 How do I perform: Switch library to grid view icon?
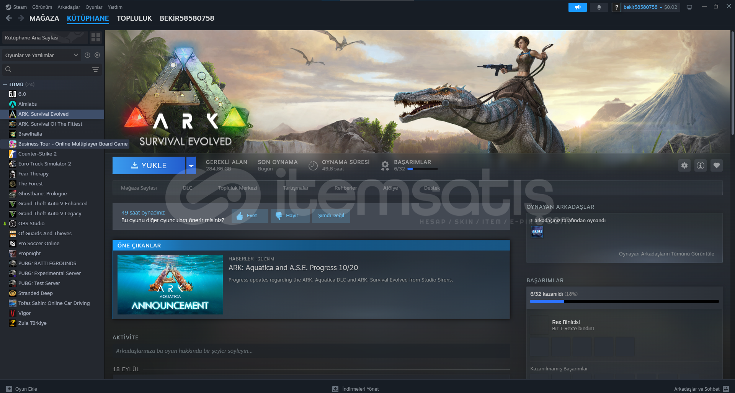point(96,38)
